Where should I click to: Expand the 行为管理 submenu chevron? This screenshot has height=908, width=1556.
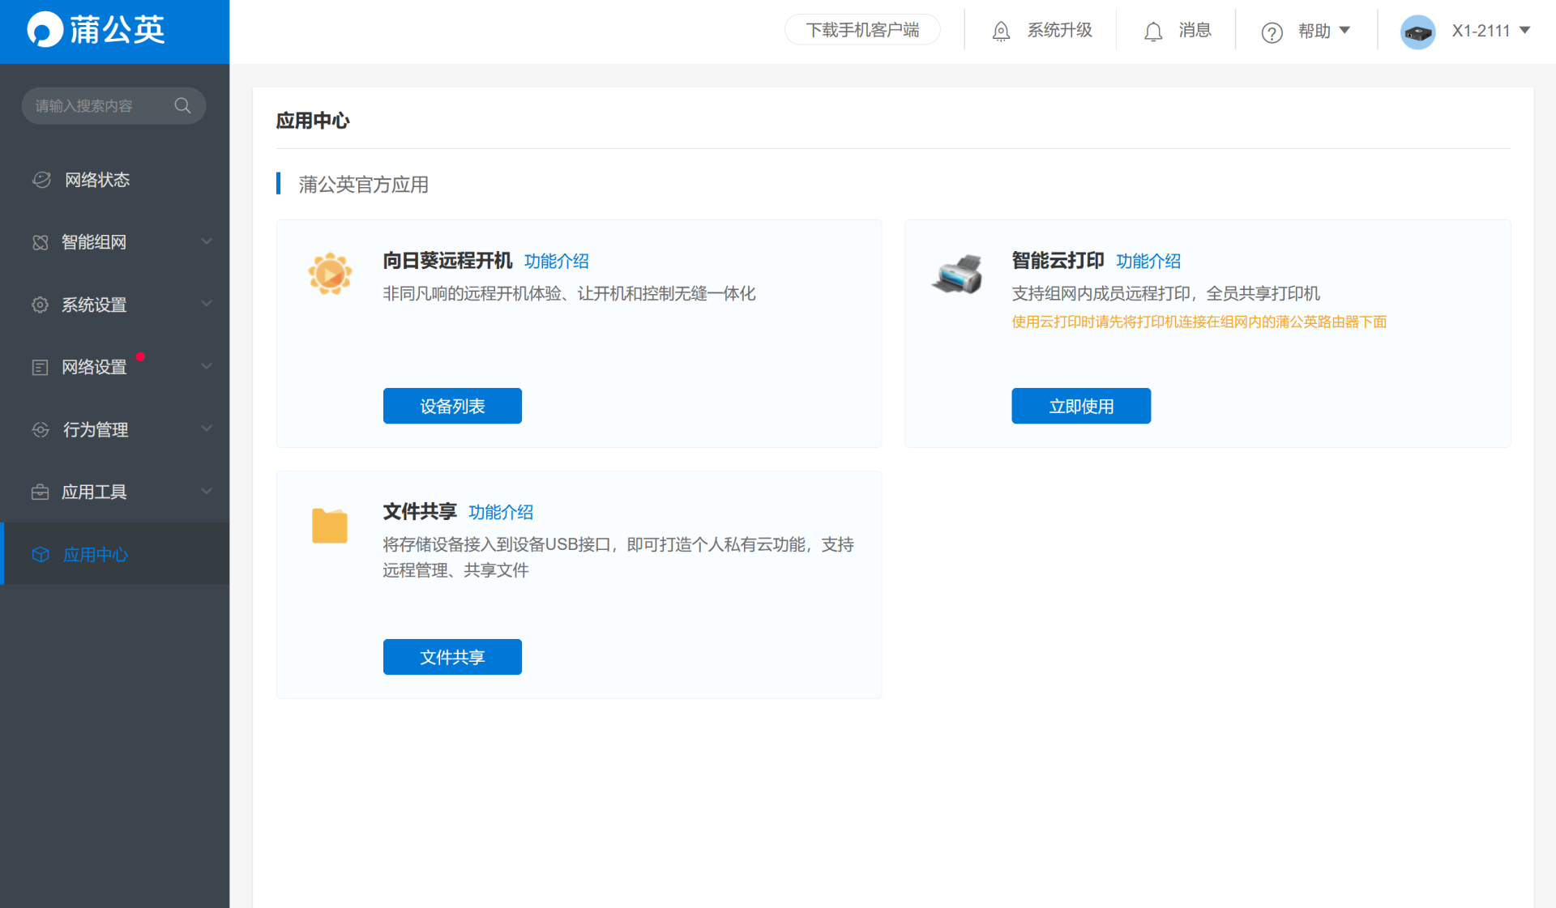tap(207, 428)
